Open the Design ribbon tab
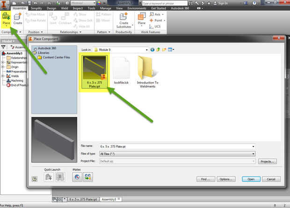290x208 pixels. (51, 8)
